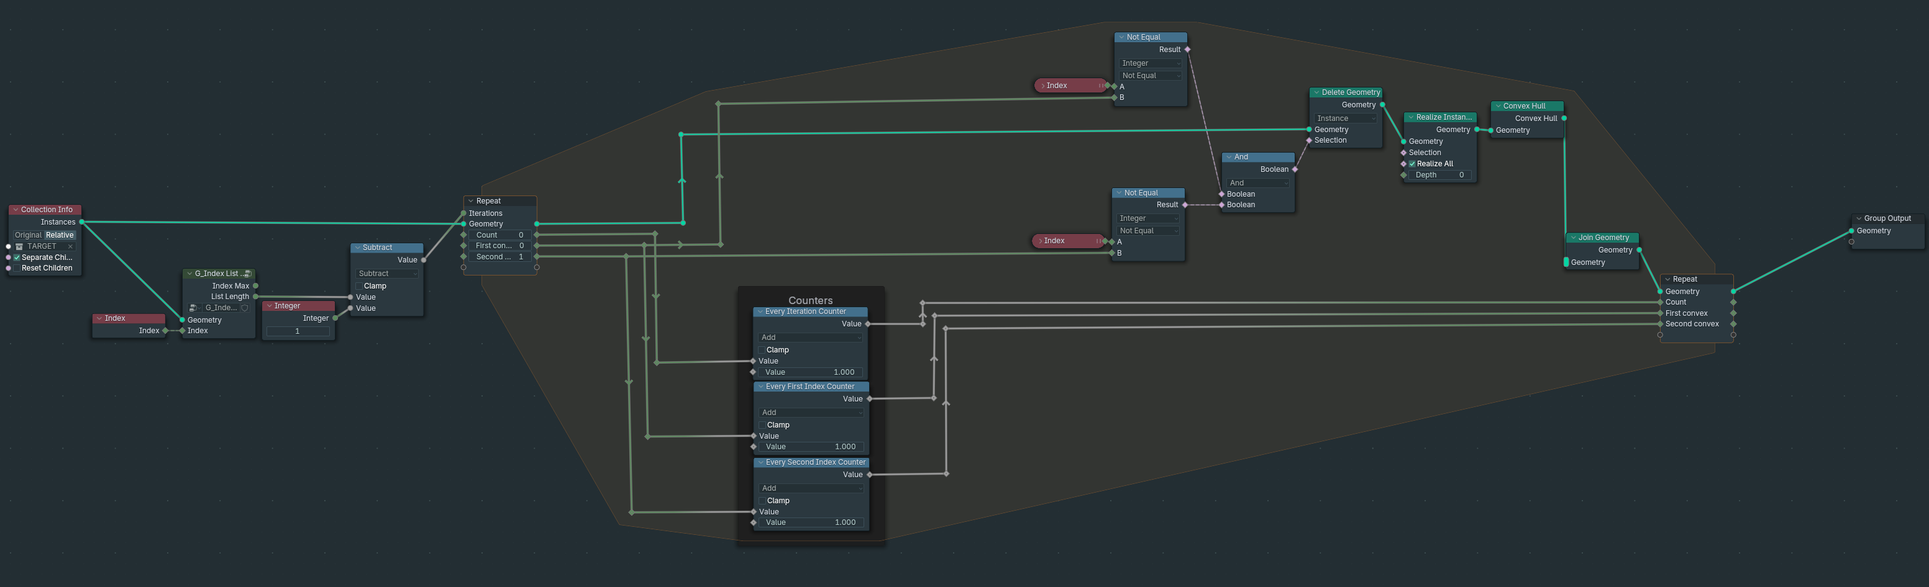Click the Count value field on Repeat node

pos(499,235)
